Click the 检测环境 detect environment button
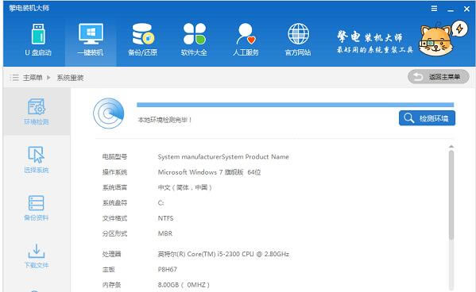This screenshot has width=476, height=292. coord(427,118)
